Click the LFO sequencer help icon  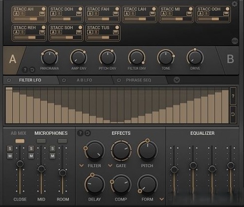pyautogui.click(x=233, y=96)
